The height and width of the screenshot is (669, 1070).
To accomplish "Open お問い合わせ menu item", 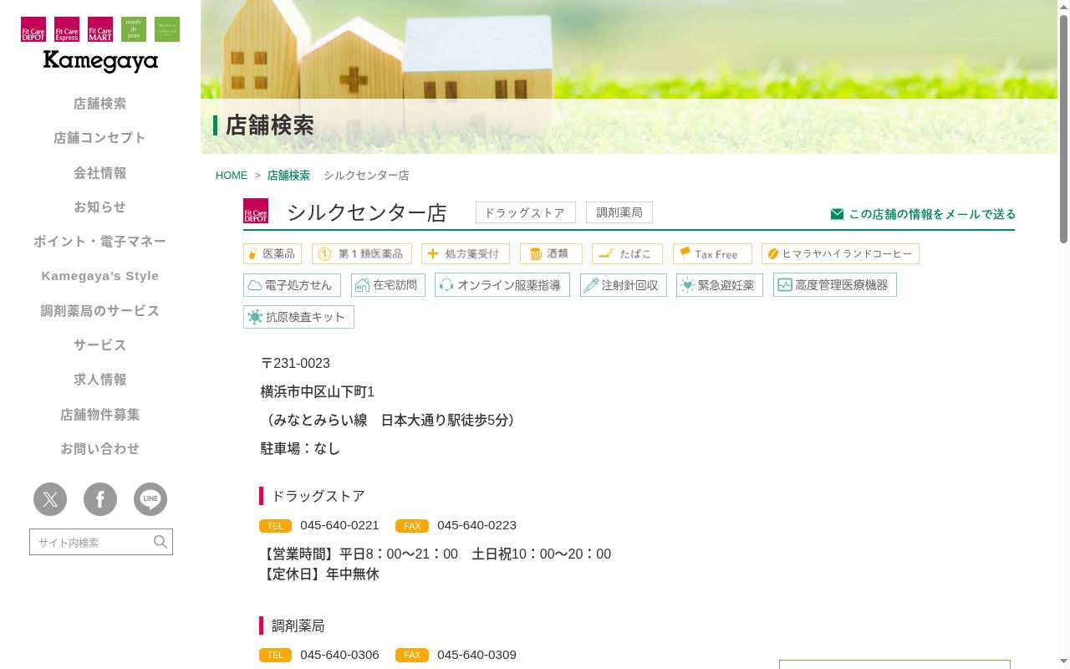I will coord(100,449).
